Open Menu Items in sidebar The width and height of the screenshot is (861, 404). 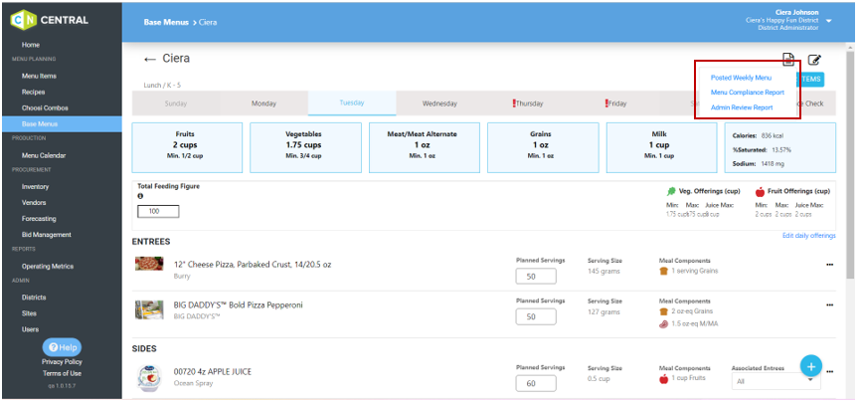39,77
